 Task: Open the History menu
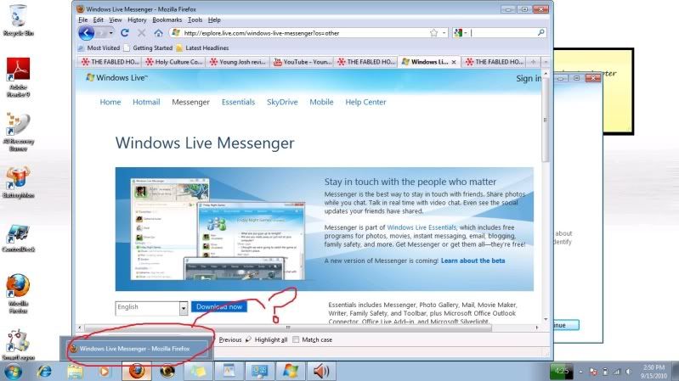(x=137, y=20)
